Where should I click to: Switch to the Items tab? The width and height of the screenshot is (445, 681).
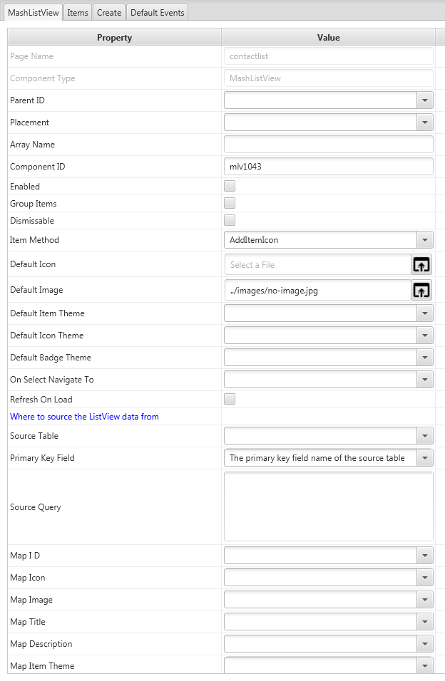[78, 12]
